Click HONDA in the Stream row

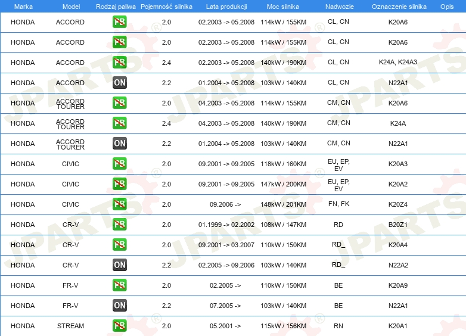pyautogui.click(x=23, y=326)
